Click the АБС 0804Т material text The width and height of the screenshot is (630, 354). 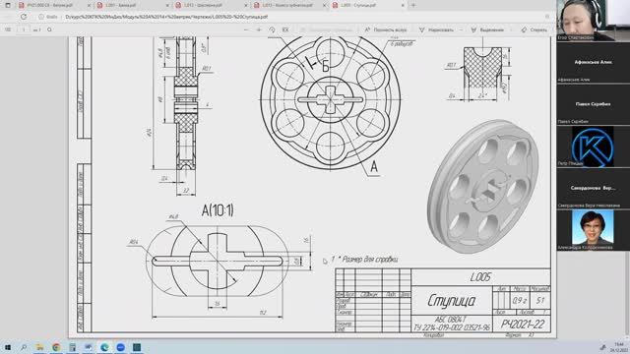[x=451, y=320]
